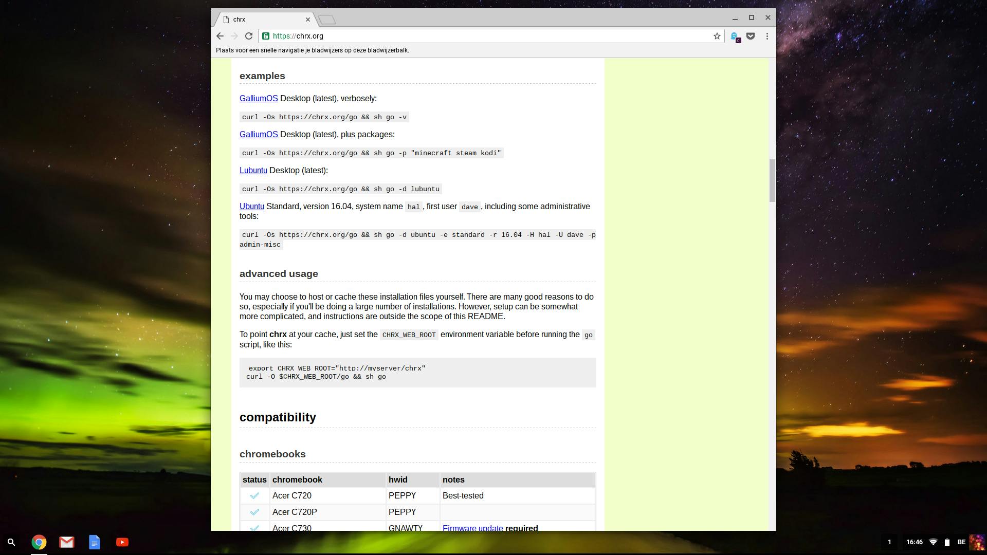Viewport: 987px width, 555px height.
Task: Open Gmail from the shelf
Action: click(x=67, y=542)
